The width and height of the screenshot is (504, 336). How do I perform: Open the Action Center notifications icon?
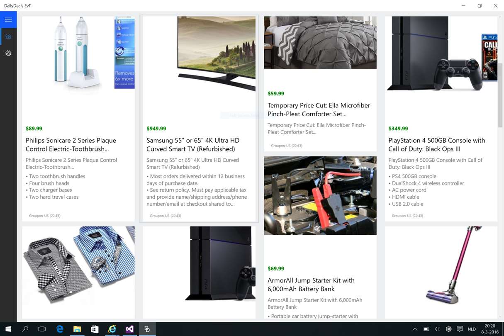(460, 329)
